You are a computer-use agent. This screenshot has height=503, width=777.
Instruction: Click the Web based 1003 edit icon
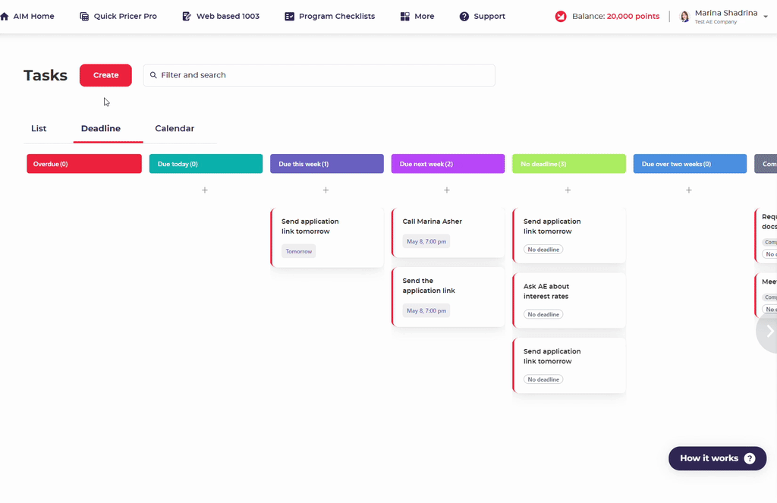click(187, 17)
